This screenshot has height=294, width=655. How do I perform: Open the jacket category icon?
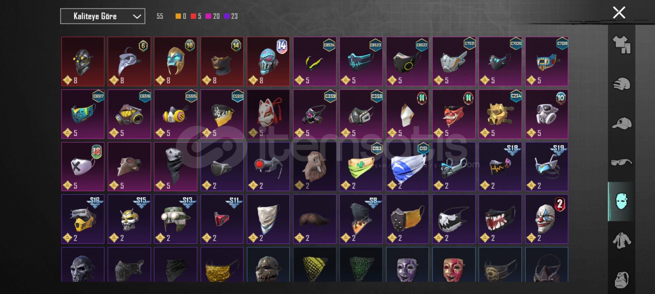621,241
